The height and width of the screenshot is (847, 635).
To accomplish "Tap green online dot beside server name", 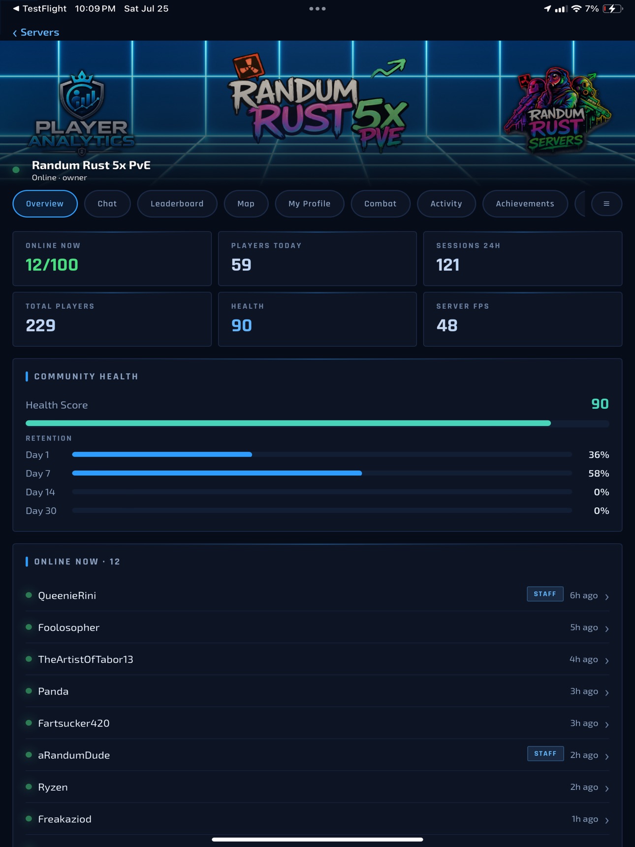I will pos(16,170).
